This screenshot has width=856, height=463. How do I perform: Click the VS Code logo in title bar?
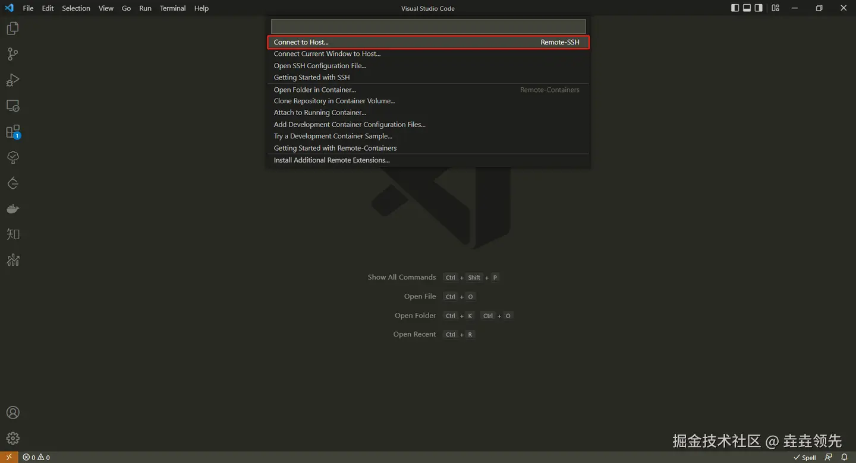coord(9,8)
